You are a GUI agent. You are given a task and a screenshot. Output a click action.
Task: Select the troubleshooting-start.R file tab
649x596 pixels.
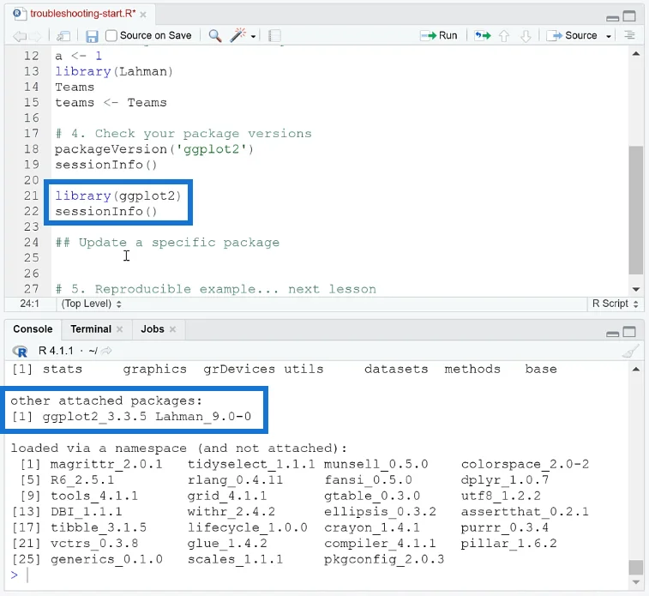tap(83, 14)
